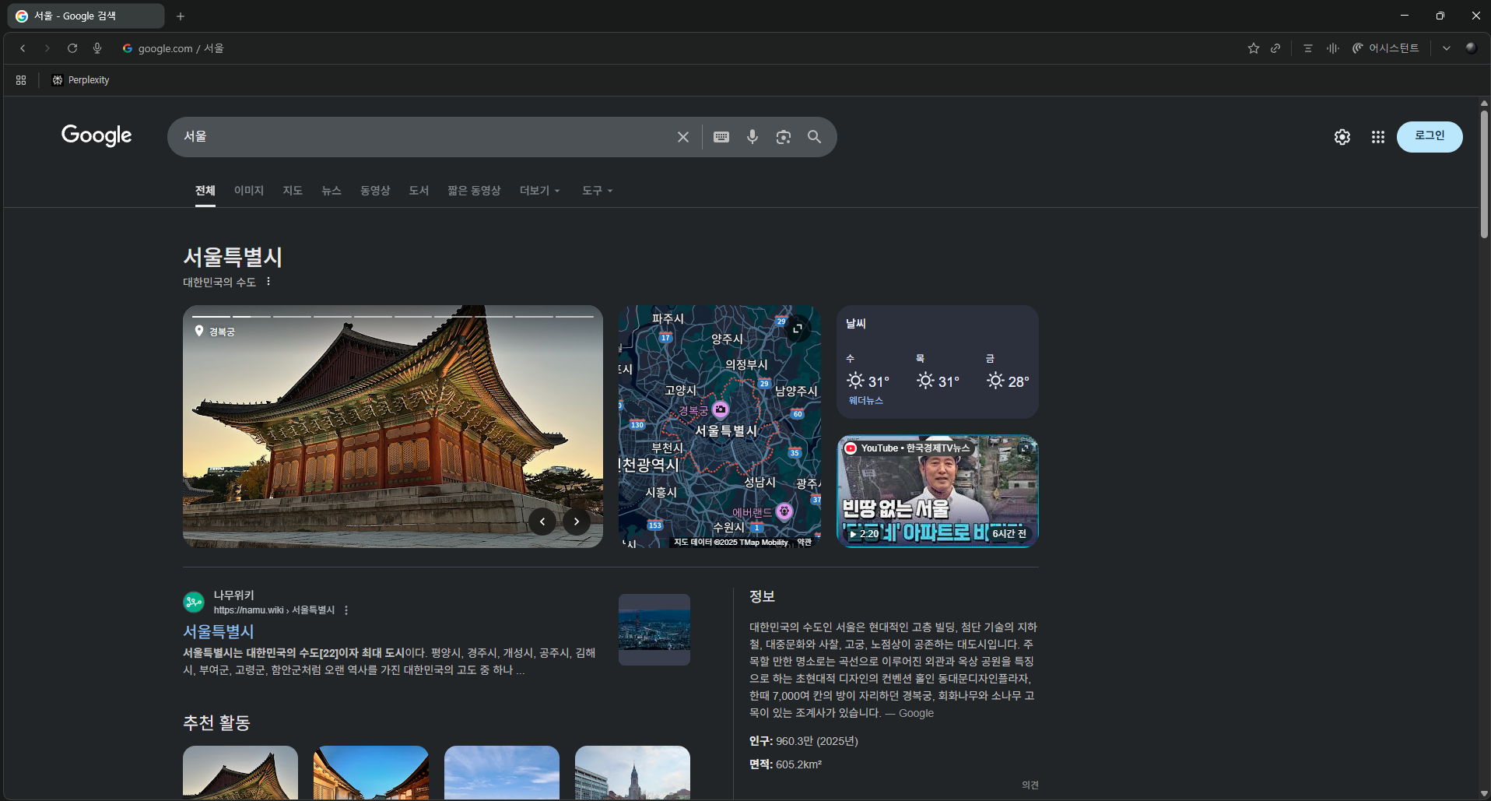1491x801 pixels.
Task: Play the 한국경제TV뉴스 YouTube video thumbnail
Action: point(938,491)
